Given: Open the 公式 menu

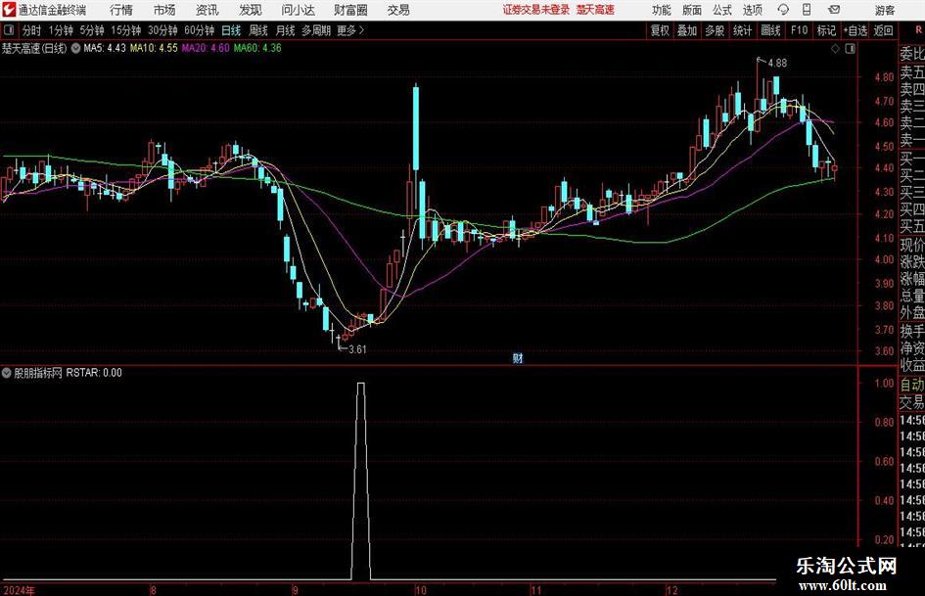Looking at the screenshot, I should click(x=722, y=10).
